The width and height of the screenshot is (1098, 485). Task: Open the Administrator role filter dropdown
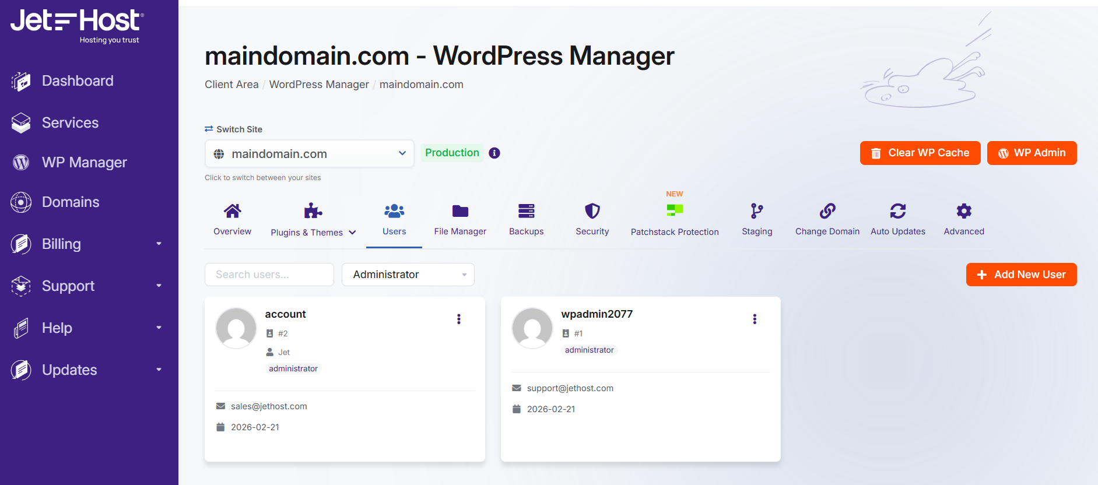[408, 275]
